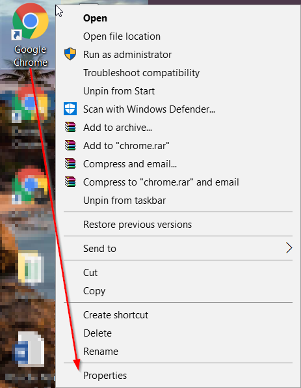Choose Open from the context menu
Screen dimensions: 301x388
(x=95, y=18)
